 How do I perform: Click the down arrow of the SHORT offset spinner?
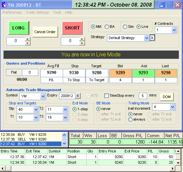pyautogui.click(x=82, y=43)
